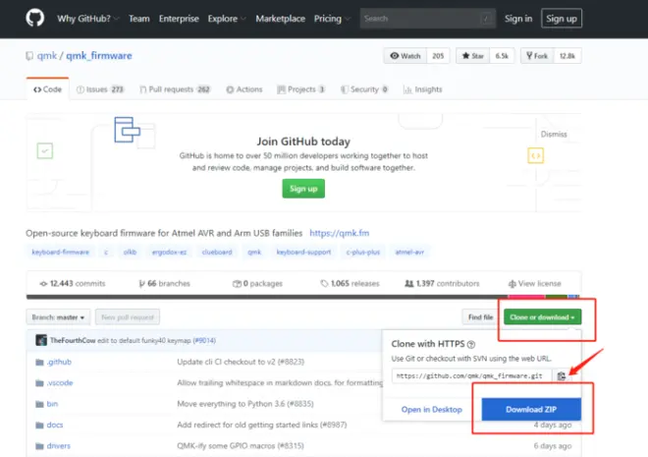
Task: Click the Sign in link
Action: 518,19
